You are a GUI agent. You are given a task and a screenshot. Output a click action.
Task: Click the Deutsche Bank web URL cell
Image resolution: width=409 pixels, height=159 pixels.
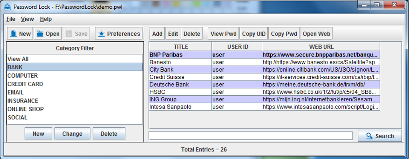point(321,85)
